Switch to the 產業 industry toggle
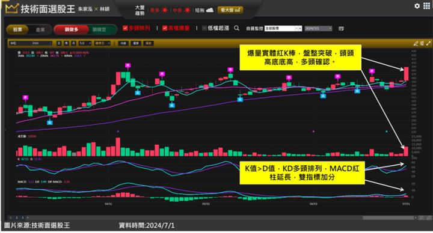The height and width of the screenshot is (233, 433). tap(40, 29)
